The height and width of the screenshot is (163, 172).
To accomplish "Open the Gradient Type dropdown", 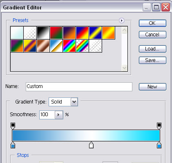I will (74, 102).
